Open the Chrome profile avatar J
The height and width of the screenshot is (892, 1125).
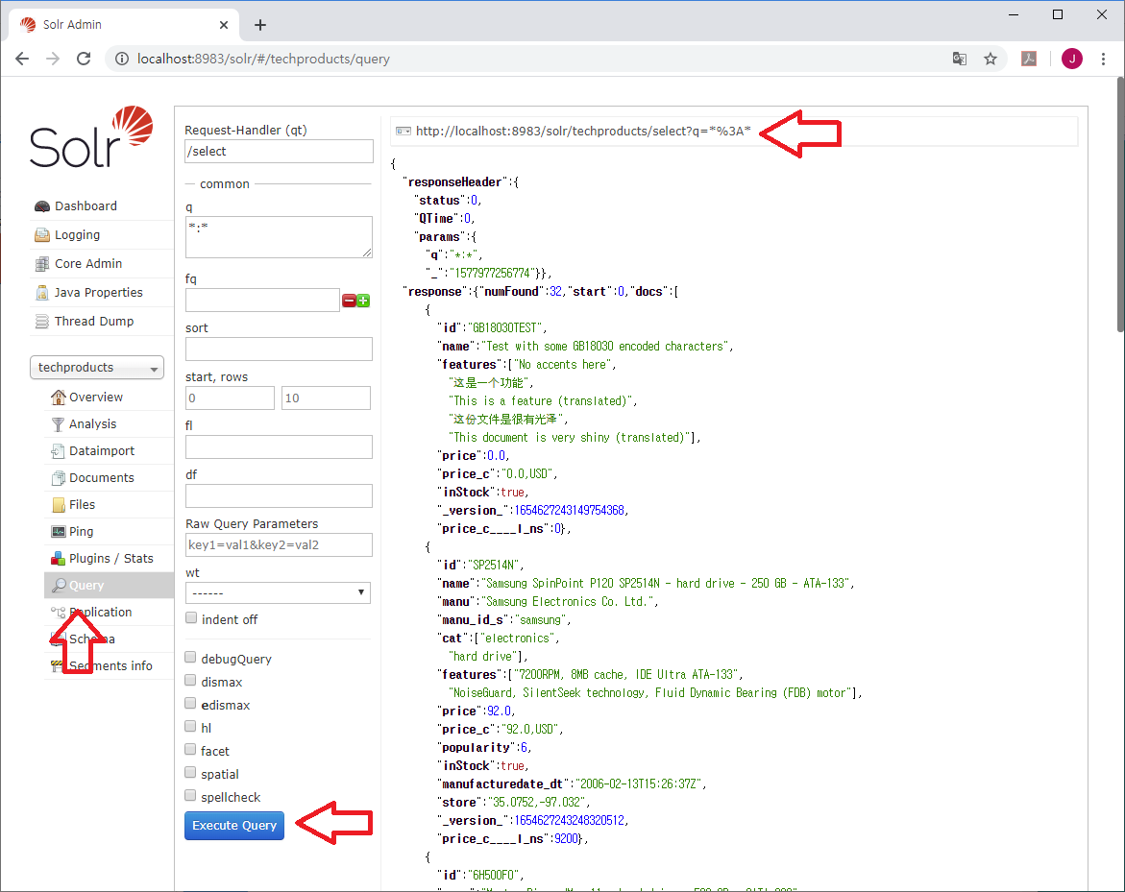pos(1072,59)
